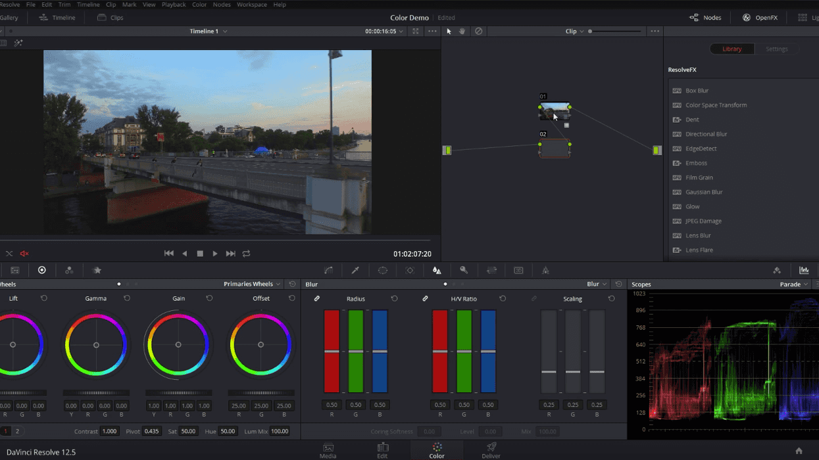Open the RGB Mixer palette
The width and height of the screenshot is (819, 460).
(69, 270)
